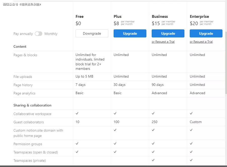Click Business plan's Teamspaces (private) checkmark
The height and width of the screenshot is (167, 227).
click(x=153, y=160)
